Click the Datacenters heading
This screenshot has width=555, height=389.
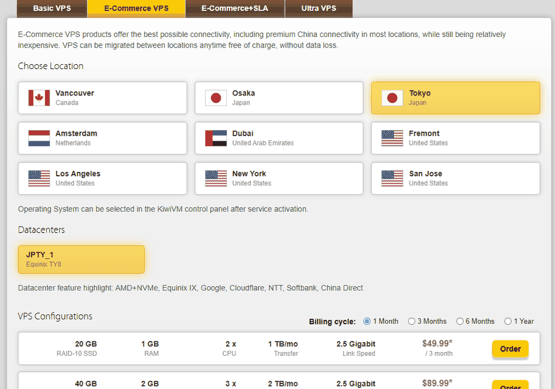point(41,230)
